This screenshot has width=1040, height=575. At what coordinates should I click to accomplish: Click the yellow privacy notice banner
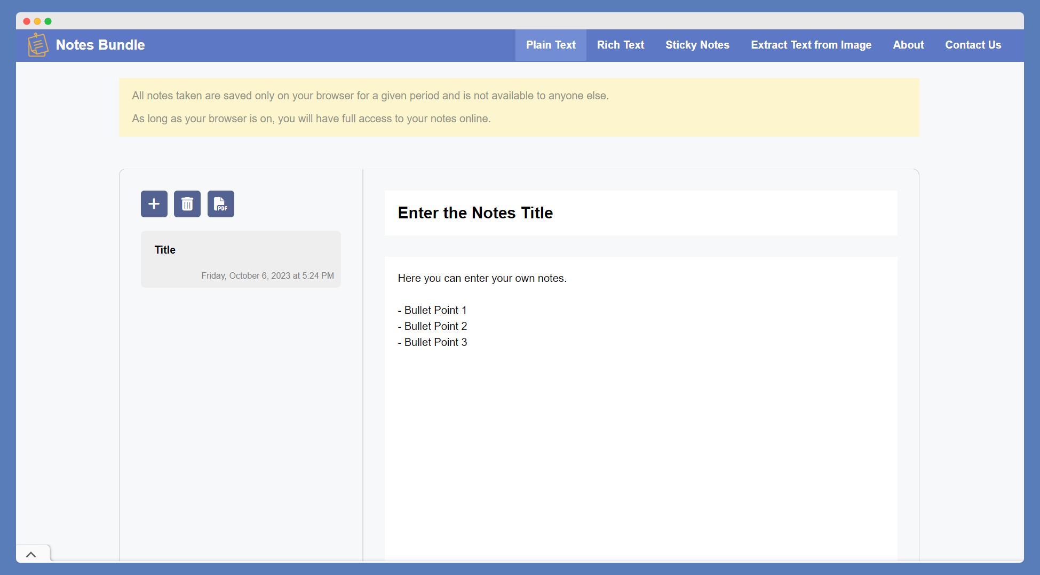point(519,107)
